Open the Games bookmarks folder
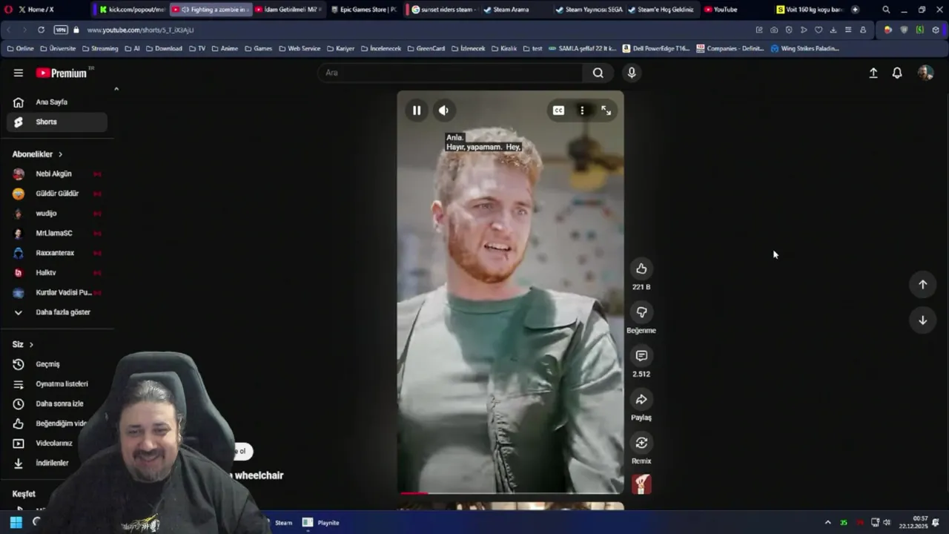The image size is (949, 534). pyautogui.click(x=258, y=48)
